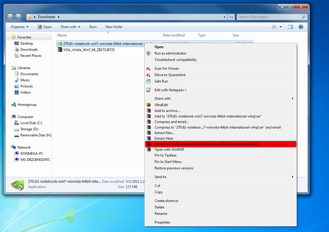Open the change view options arrow

280,27
